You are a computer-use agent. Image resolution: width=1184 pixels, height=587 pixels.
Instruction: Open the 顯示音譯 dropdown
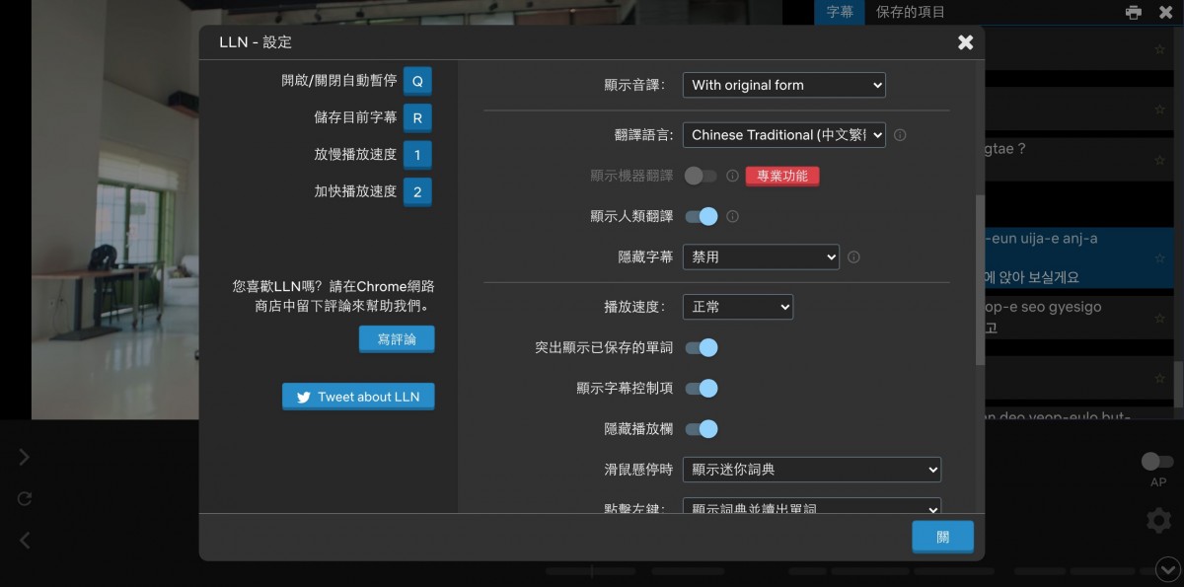point(783,85)
